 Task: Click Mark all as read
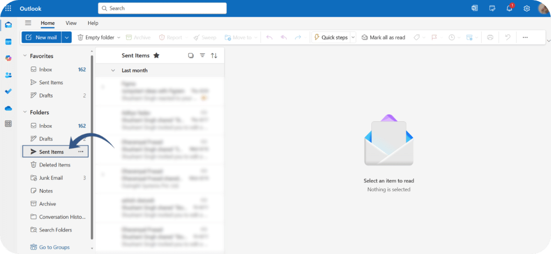383,38
